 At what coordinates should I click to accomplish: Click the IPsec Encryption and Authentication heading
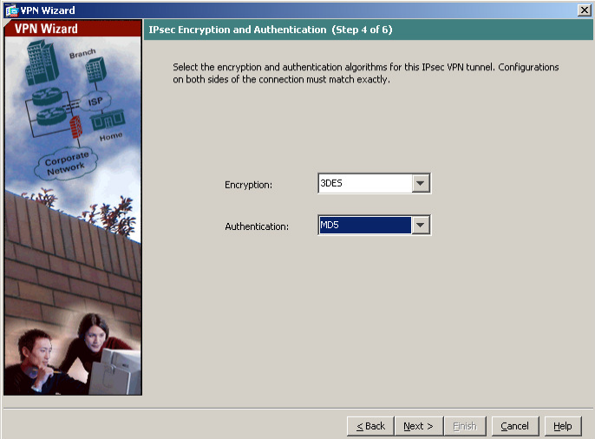(271, 29)
